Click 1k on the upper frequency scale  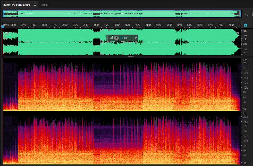tap(245, 109)
